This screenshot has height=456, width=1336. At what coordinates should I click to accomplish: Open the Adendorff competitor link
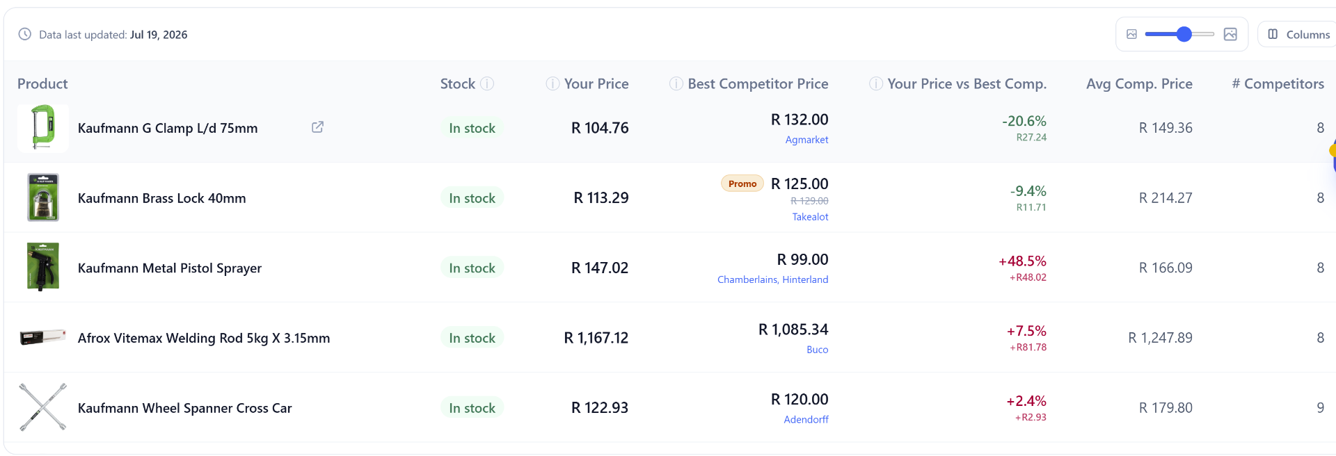coord(806,420)
